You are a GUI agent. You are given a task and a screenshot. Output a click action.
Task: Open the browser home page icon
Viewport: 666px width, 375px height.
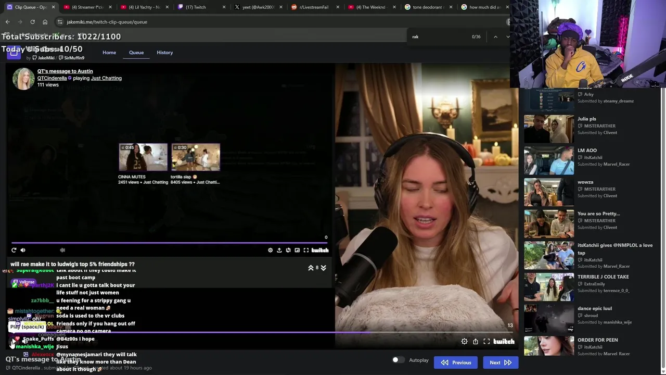pos(45,22)
